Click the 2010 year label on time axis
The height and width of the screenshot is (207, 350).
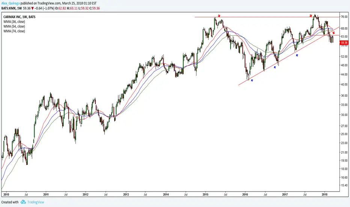point(6,195)
